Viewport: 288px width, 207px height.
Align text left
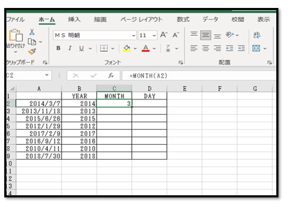(194, 48)
